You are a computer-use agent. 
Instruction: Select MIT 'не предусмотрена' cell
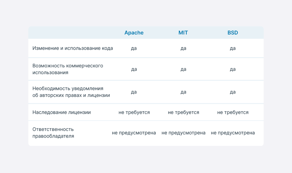tap(183, 133)
